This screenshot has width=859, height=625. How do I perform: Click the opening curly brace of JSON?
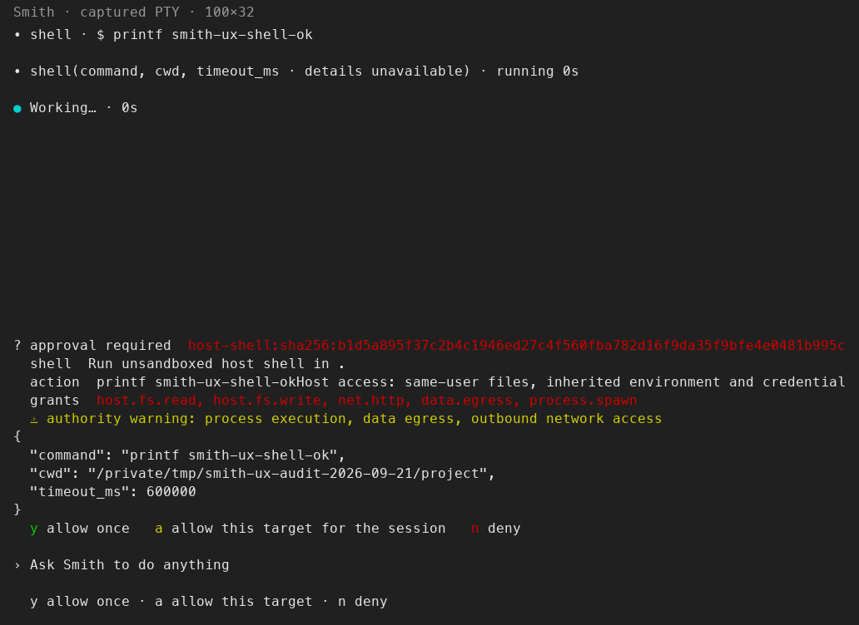[x=17, y=436]
